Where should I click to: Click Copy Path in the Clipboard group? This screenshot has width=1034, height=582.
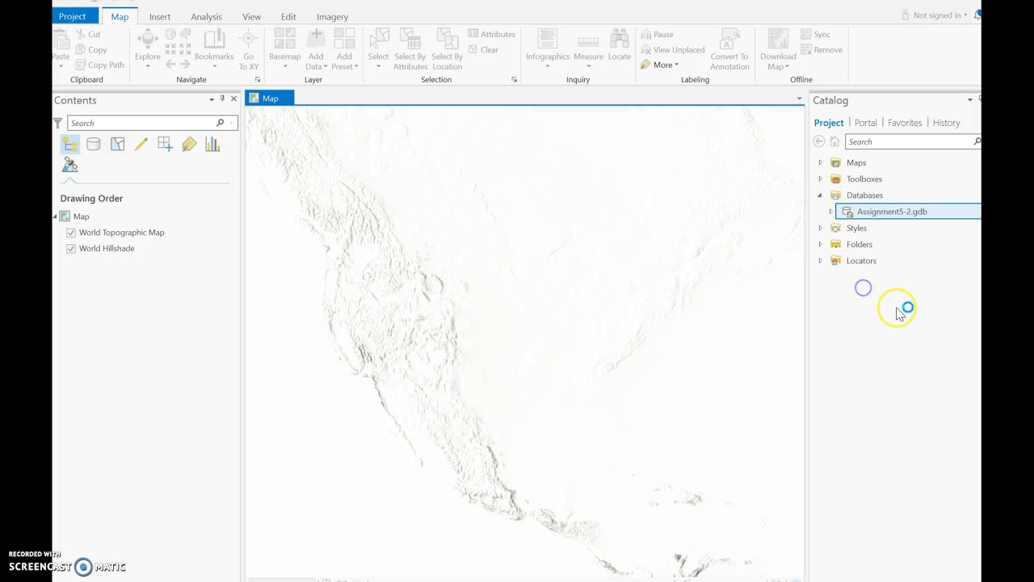[x=100, y=65]
